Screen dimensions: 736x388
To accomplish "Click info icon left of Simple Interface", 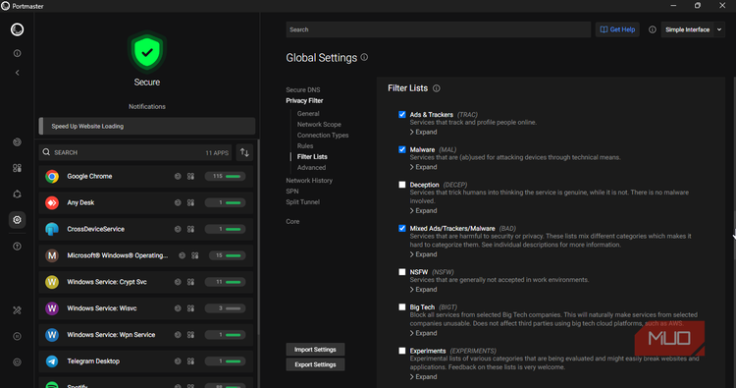I will [652, 29].
